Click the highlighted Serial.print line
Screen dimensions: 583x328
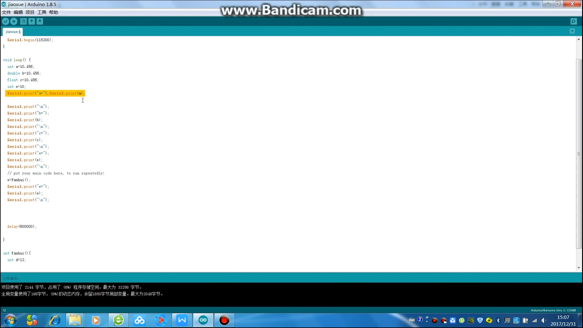[45, 93]
